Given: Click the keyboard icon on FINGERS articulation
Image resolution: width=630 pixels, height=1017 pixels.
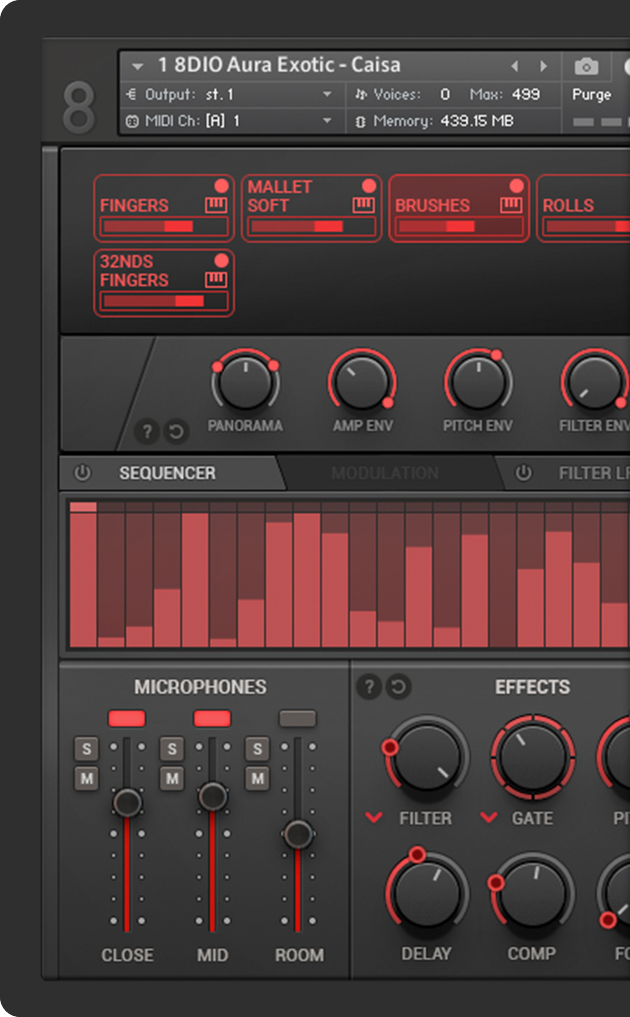Looking at the screenshot, I should 216,205.
